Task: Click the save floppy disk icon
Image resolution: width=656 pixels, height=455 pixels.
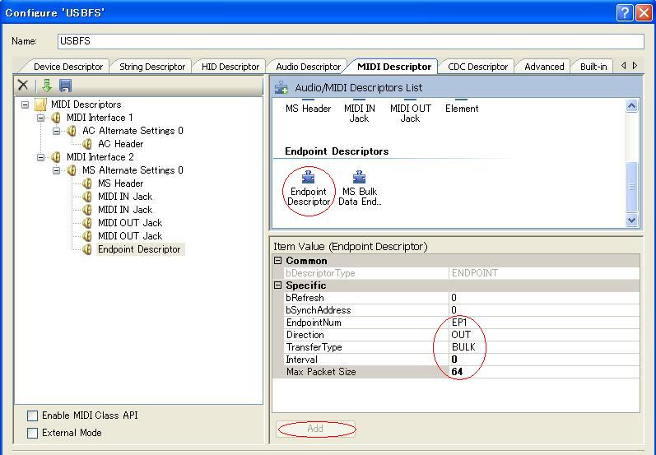Action: coord(65,86)
